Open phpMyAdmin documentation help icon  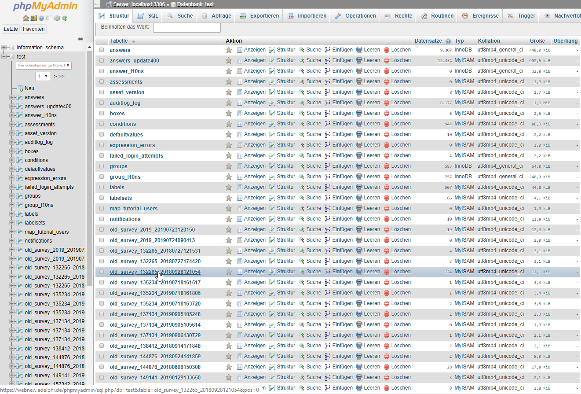pos(41,18)
